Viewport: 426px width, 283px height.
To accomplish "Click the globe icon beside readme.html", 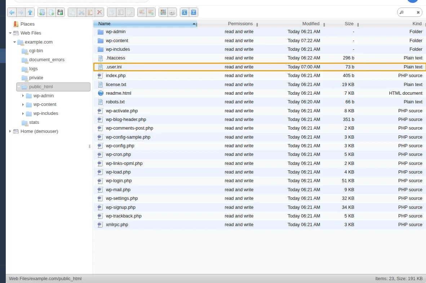I will pos(101,93).
